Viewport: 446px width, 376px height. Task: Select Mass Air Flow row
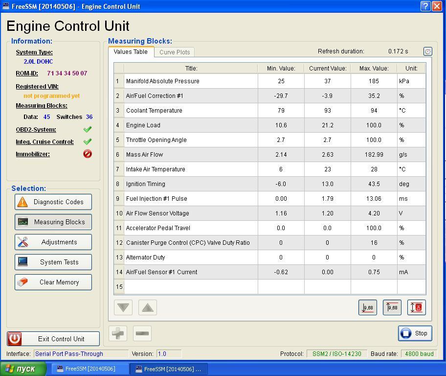click(269, 155)
